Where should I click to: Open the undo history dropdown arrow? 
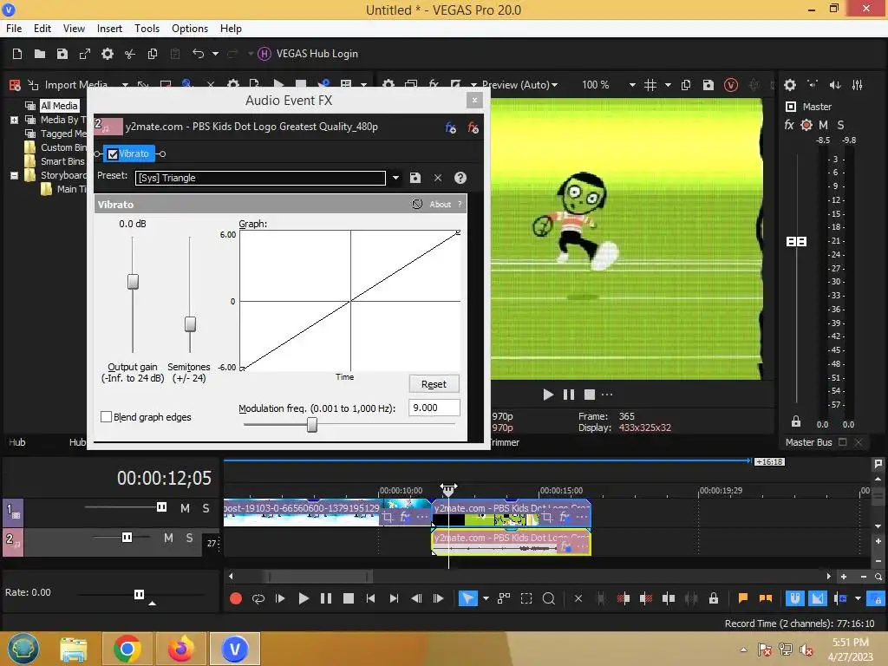coord(215,54)
